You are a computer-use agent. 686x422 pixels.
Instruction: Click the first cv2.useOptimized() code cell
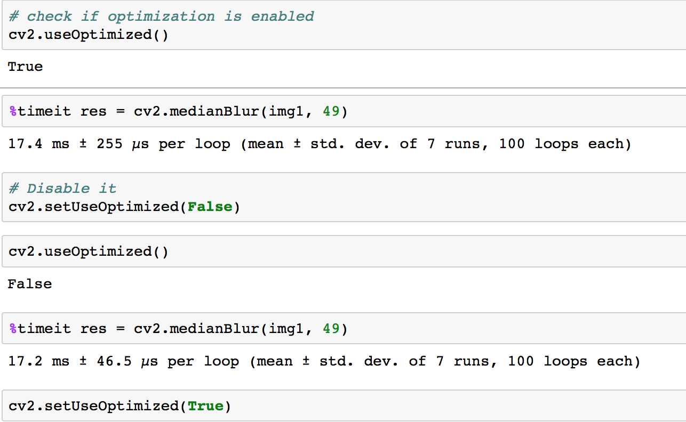point(344,25)
